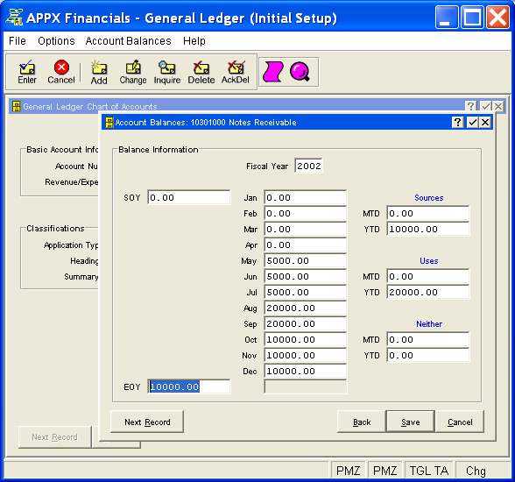Click the help icon in General Ledger Chart of Accounts title bar
The image size is (515, 482).
coord(471,106)
